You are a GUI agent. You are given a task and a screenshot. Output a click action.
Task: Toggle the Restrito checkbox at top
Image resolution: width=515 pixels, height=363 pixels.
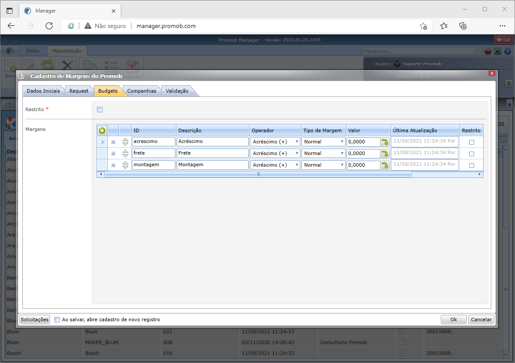coord(100,110)
